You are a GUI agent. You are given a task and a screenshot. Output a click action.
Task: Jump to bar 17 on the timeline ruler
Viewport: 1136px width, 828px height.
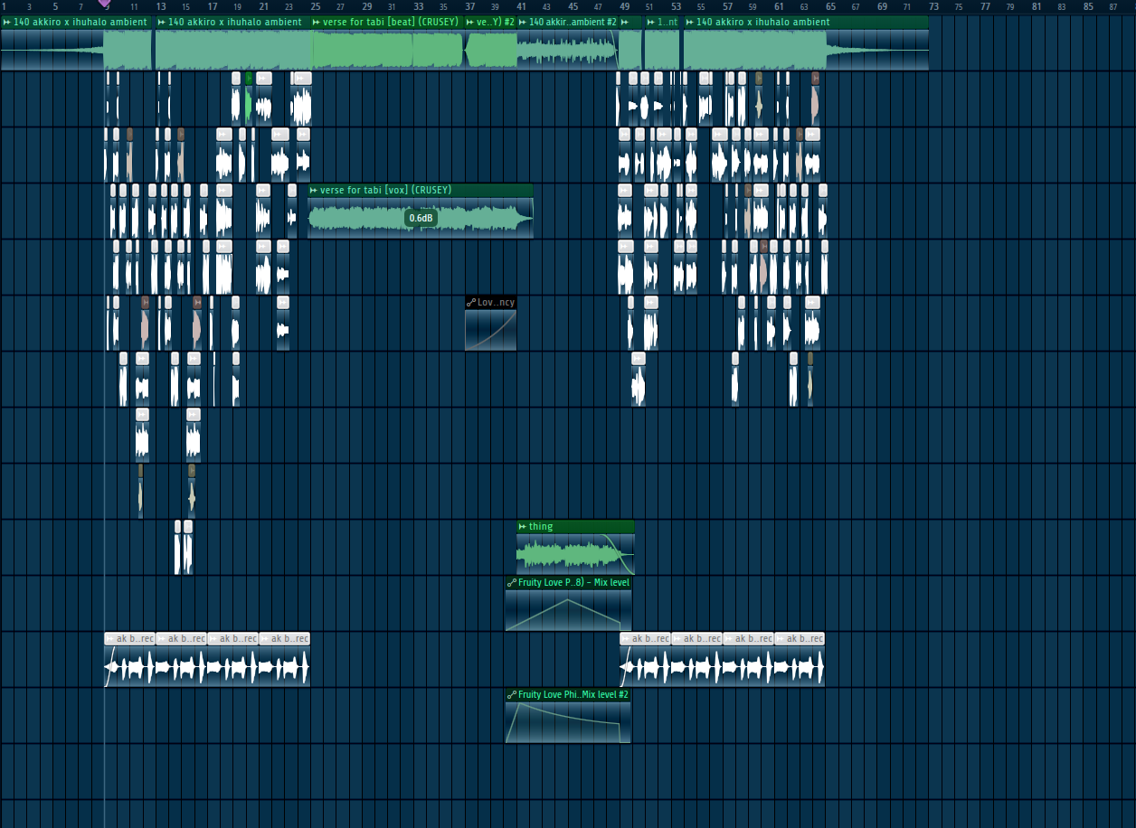[213, 6]
